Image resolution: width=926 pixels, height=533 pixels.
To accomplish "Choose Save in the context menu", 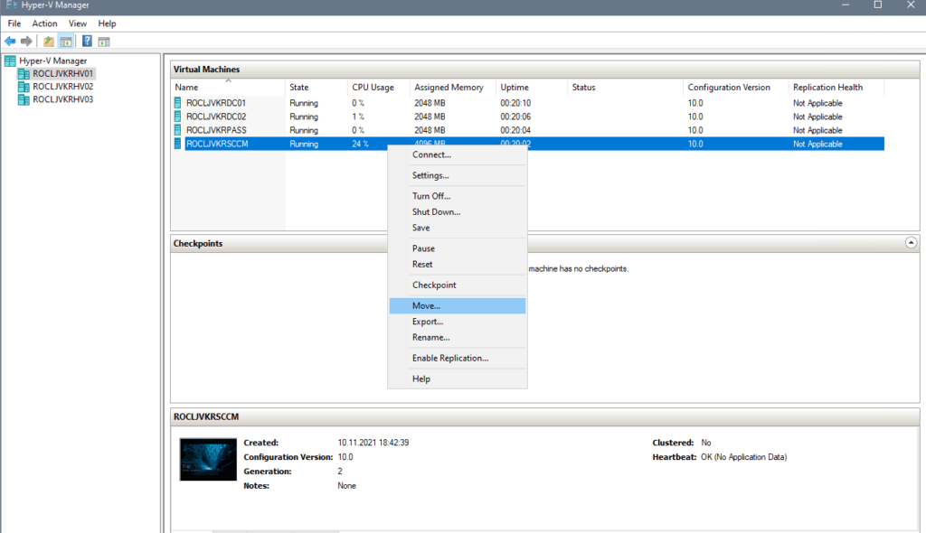I will [x=458, y=228].
